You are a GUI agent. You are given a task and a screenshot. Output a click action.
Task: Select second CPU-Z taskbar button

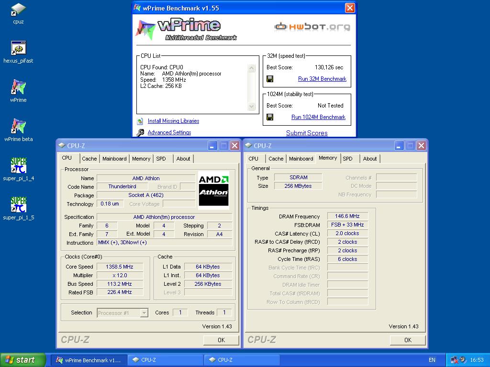pos(241,360)
